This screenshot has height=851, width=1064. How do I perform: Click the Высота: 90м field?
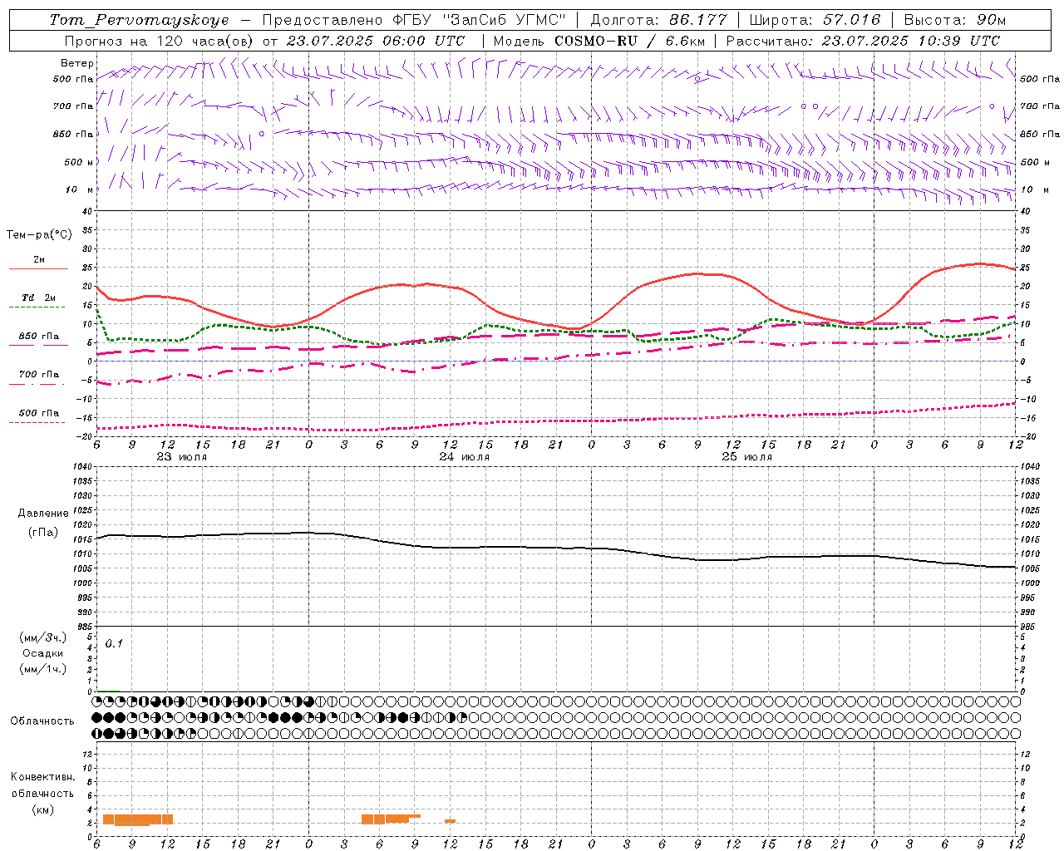pos(954,20)
